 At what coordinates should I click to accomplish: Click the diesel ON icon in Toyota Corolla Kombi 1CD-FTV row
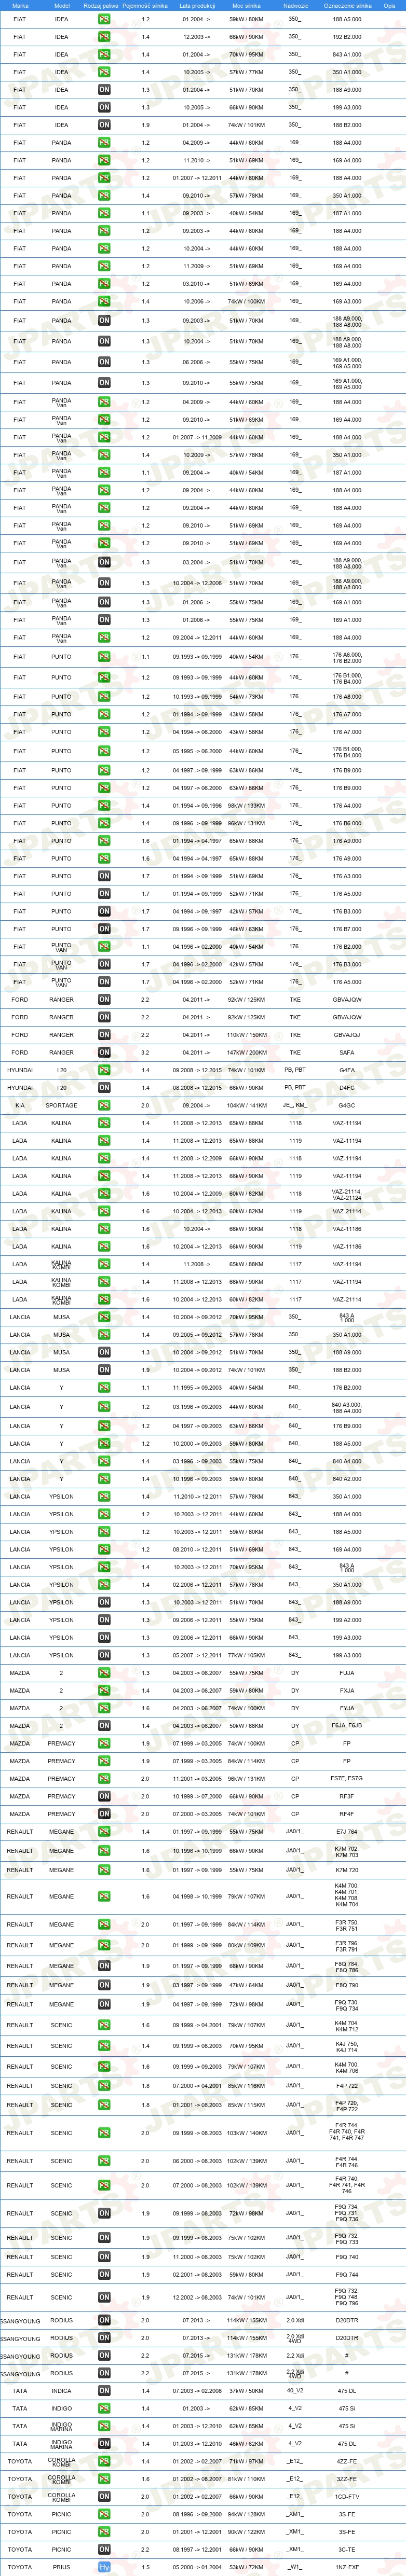pyautogui.click(x=104, y=2496)
